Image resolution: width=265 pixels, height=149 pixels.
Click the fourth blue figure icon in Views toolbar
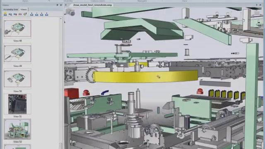click(47, 14)
